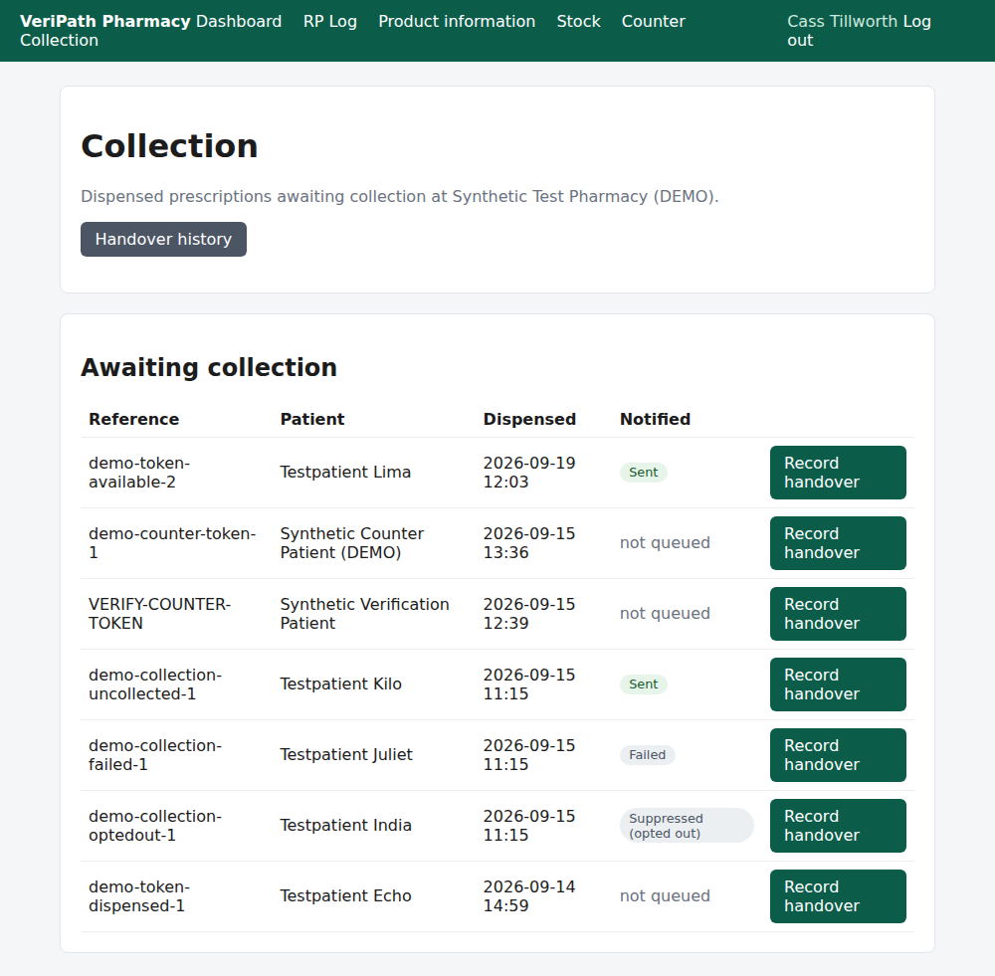Click dispensed time 2026-09-14 14:59
This screenshot has width=995, height=976.
529,895
